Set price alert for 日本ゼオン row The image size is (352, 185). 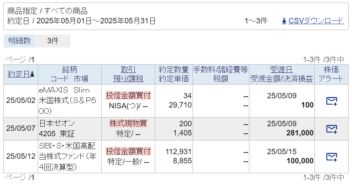click(331, 128)
